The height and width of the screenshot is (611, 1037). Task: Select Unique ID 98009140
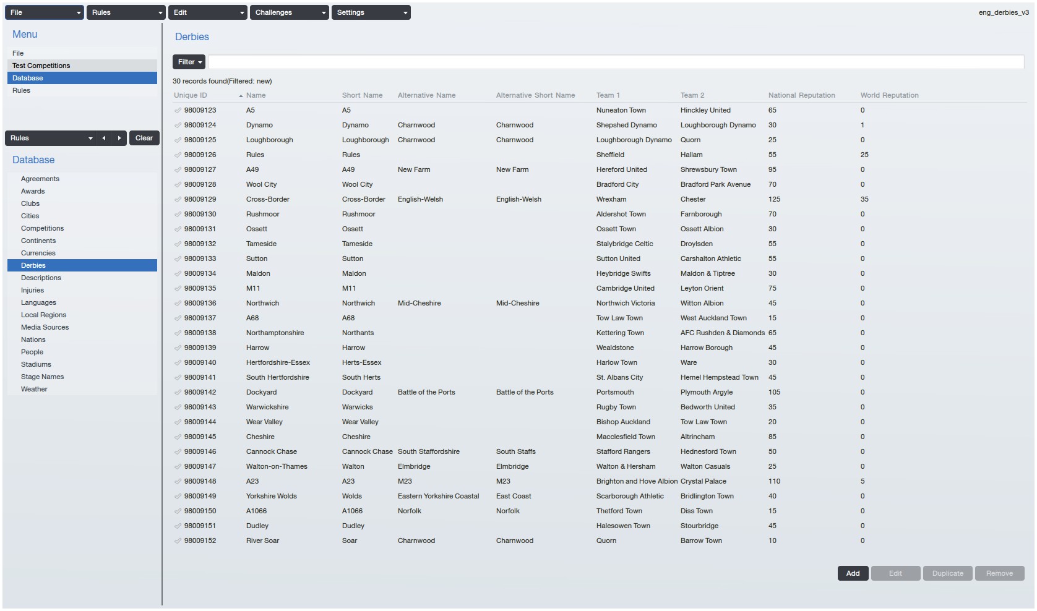[x=200, y=362]
